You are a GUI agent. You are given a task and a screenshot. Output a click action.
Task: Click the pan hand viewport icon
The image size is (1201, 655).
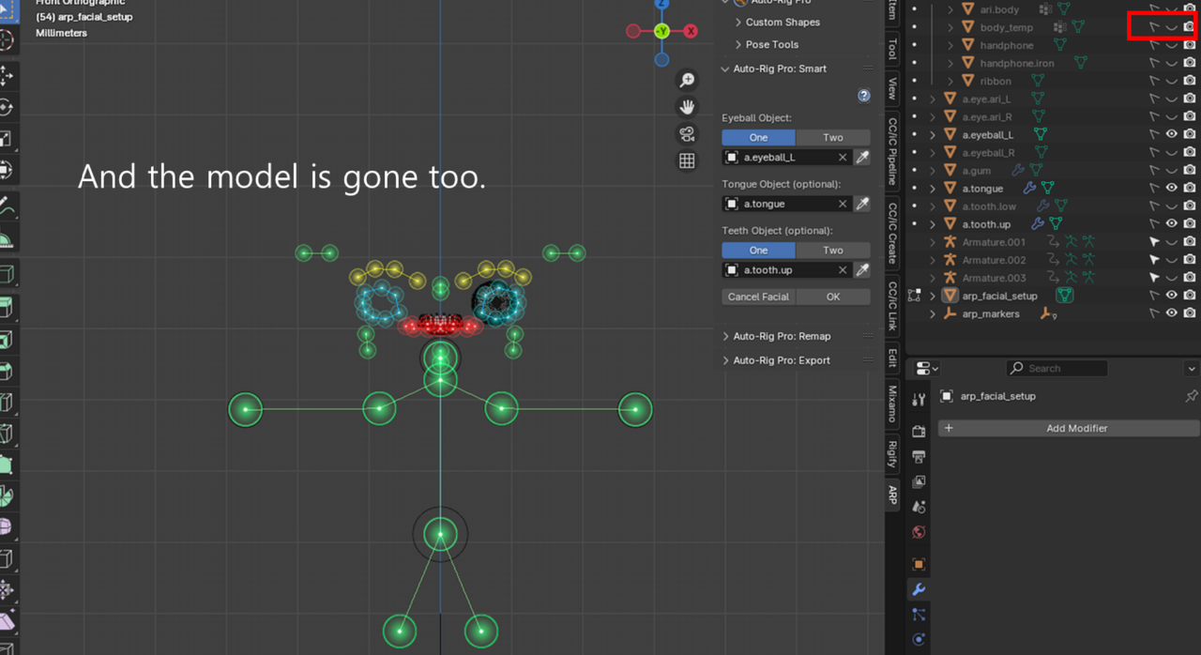tap(687, 107)
